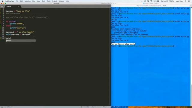Open the Project menu
Screen dimensions: 192x108
pyautogui.click(x=55, y=1)
